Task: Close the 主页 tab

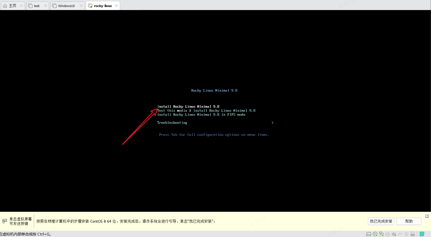Action: [21, 6]
